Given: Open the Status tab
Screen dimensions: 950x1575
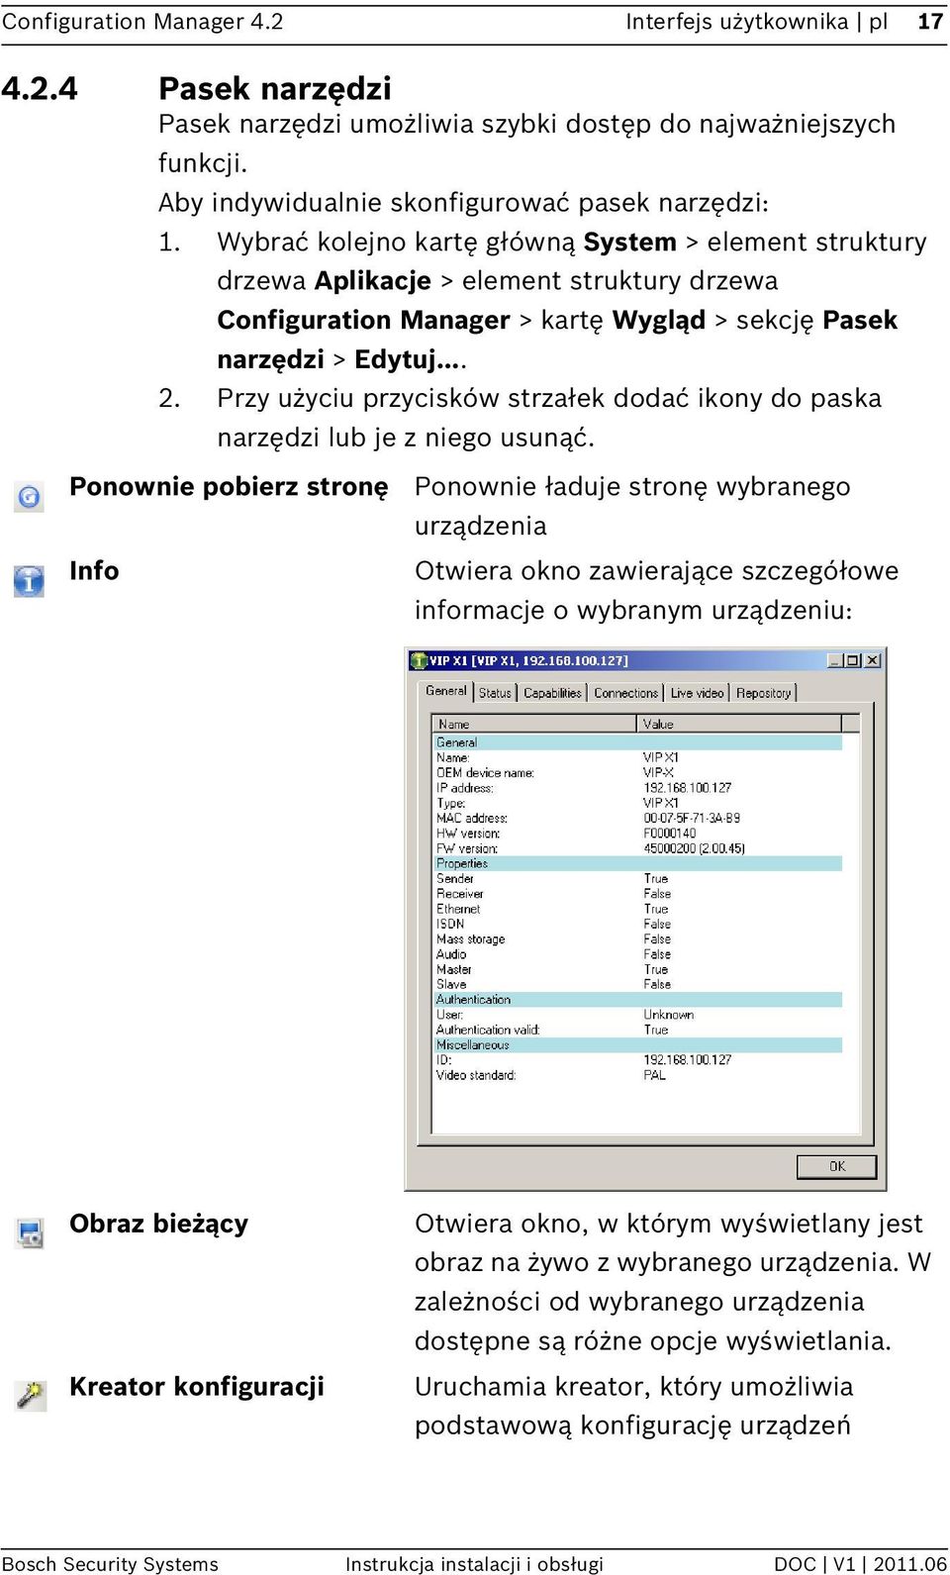Looking at the screenshot, I should click(x=495, y=693).
